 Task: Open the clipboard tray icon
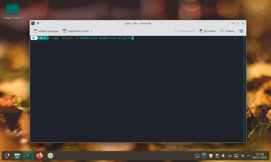217,156
